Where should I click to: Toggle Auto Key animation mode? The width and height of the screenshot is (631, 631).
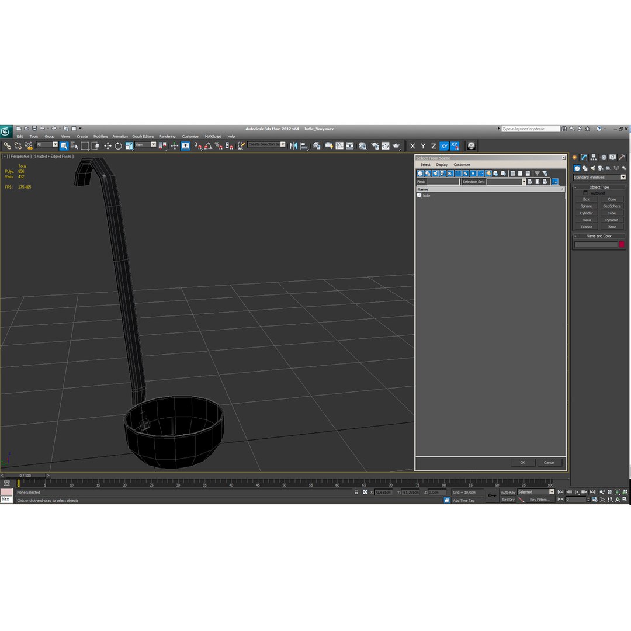pos(508,492)
